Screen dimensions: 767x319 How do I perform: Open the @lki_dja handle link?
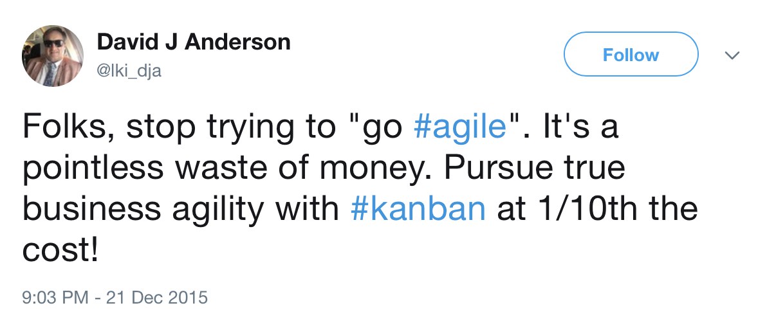(x=129, y=71)
